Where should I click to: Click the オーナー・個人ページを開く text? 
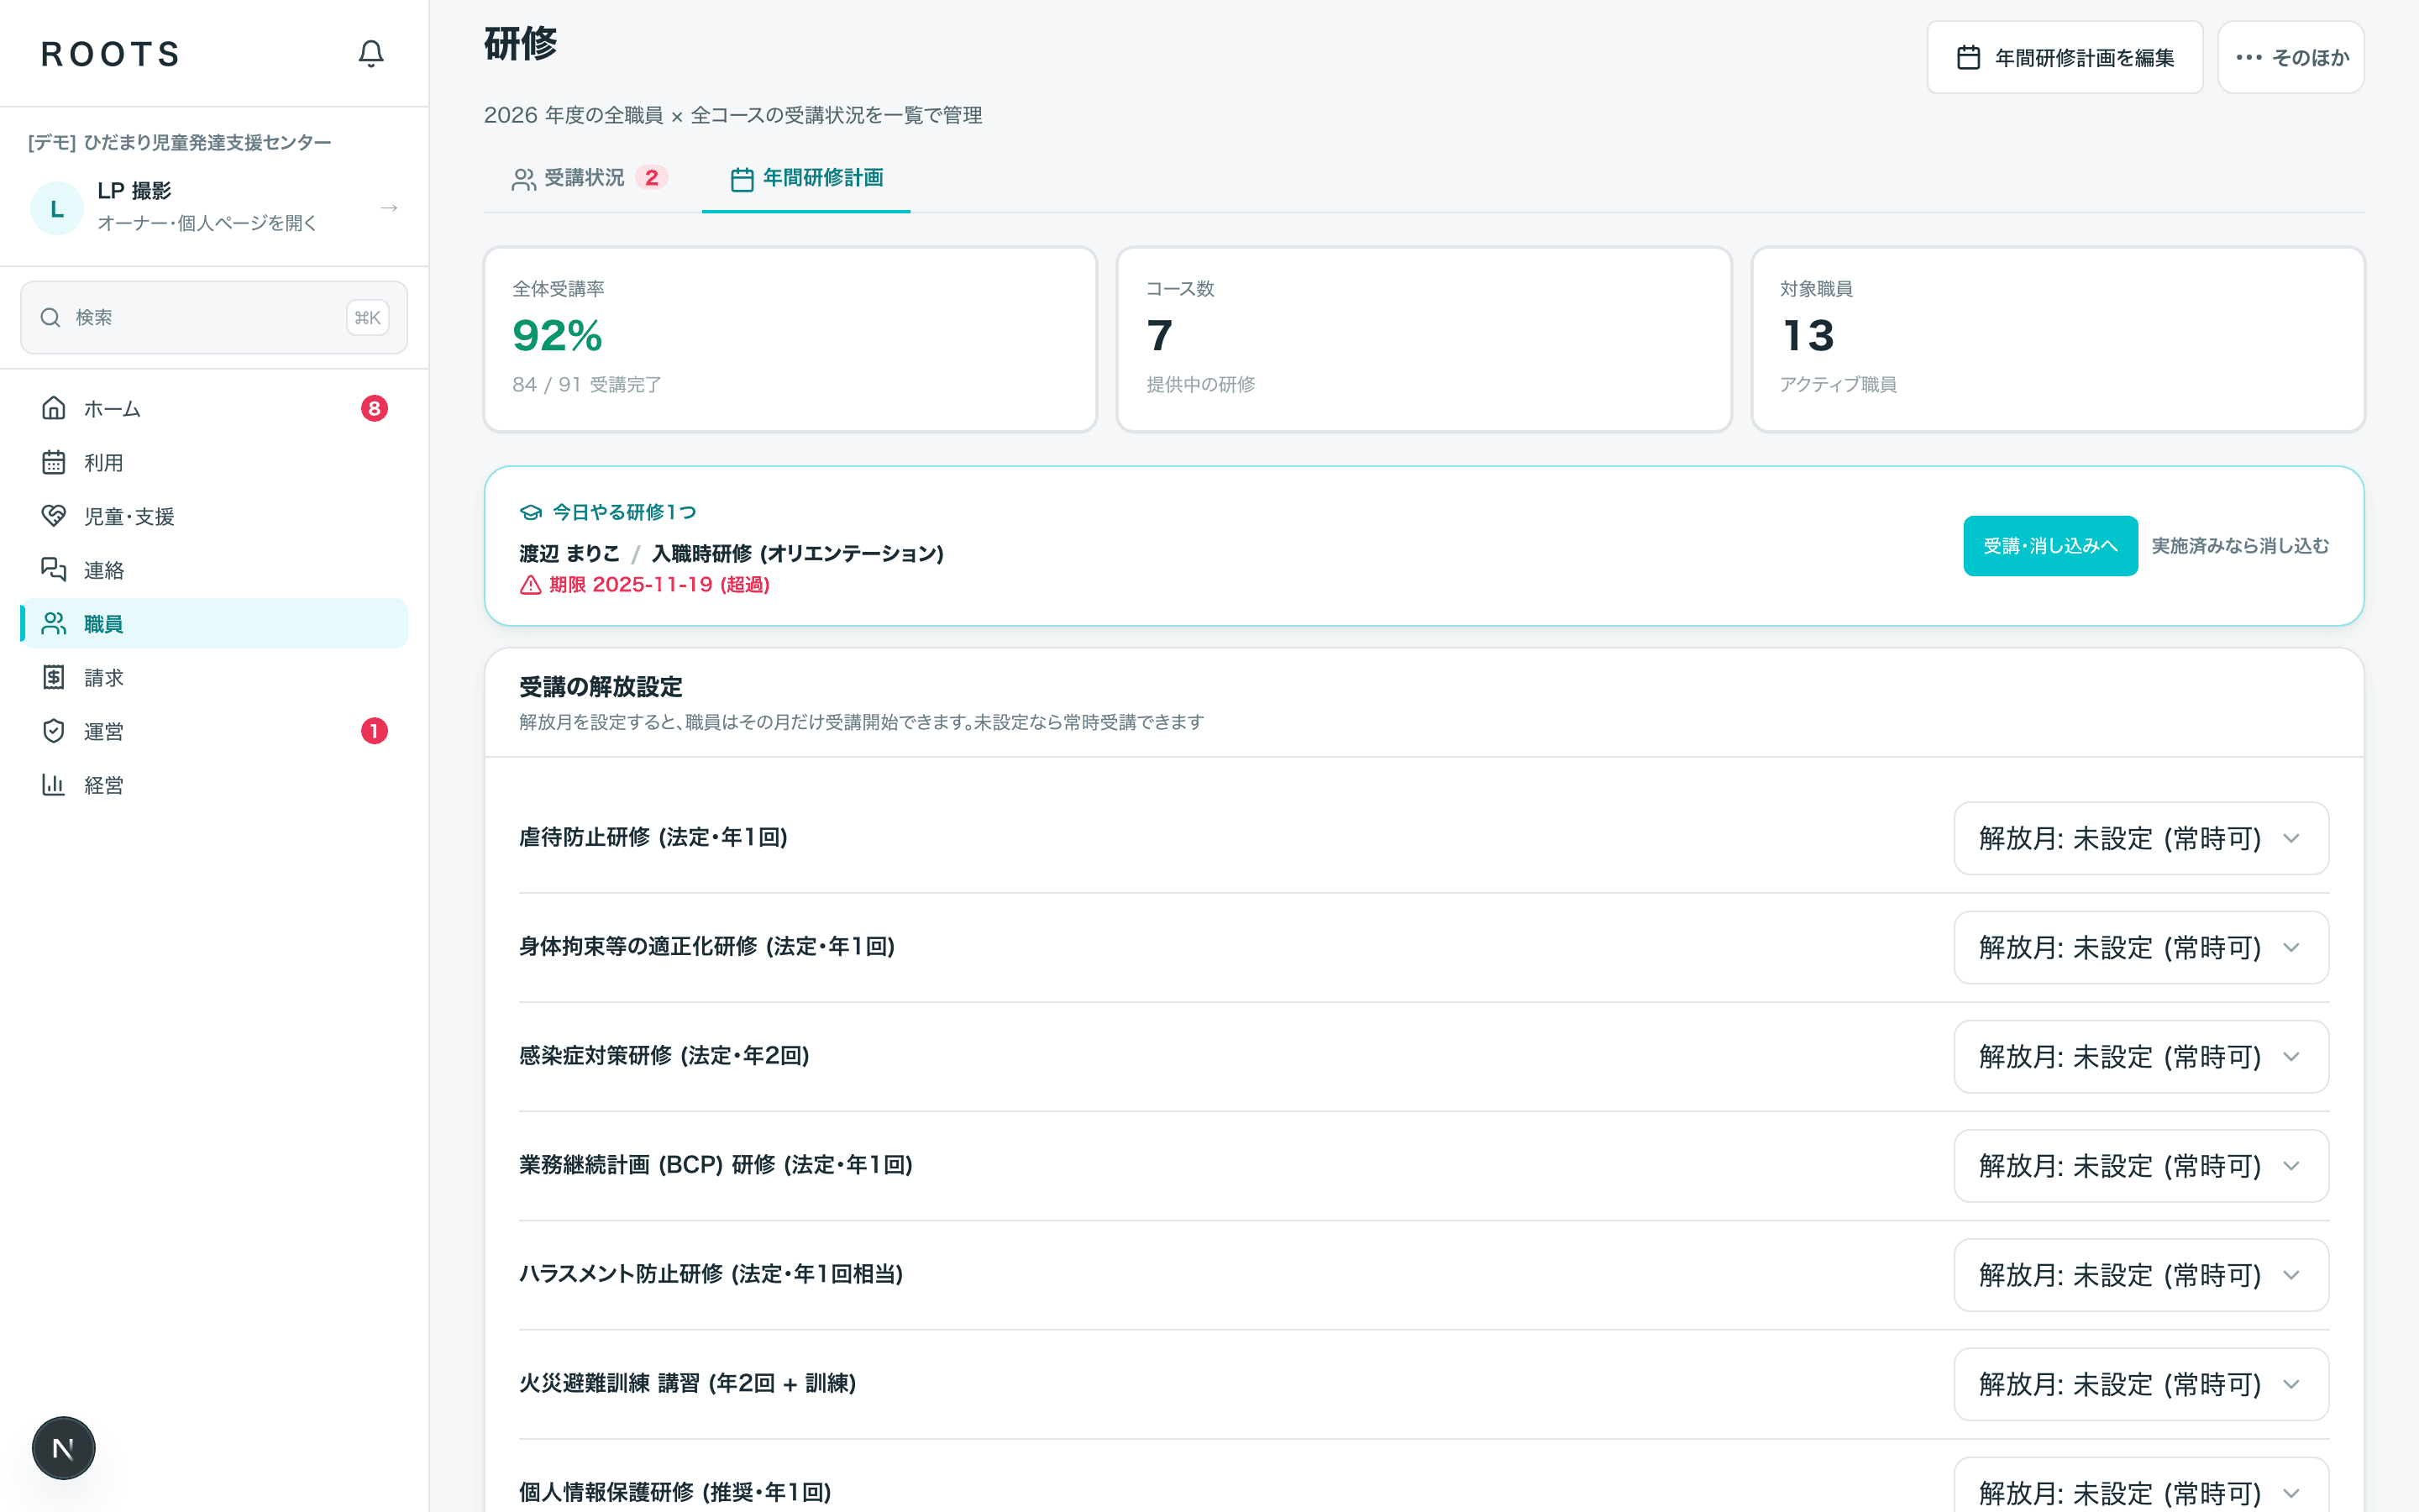207,223
